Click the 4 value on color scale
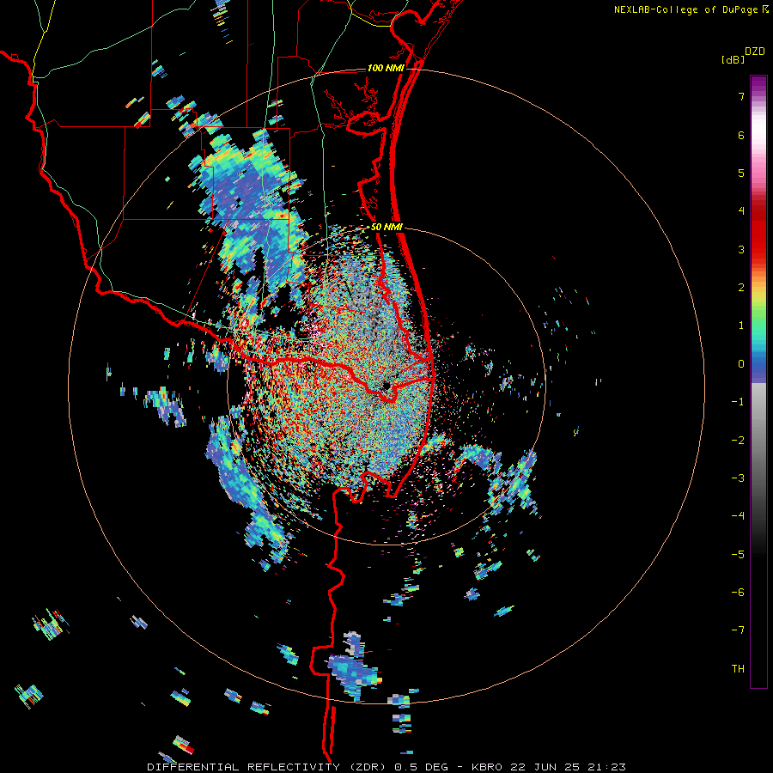Viewport: 773px width, 773px height. tap(741, 211)
